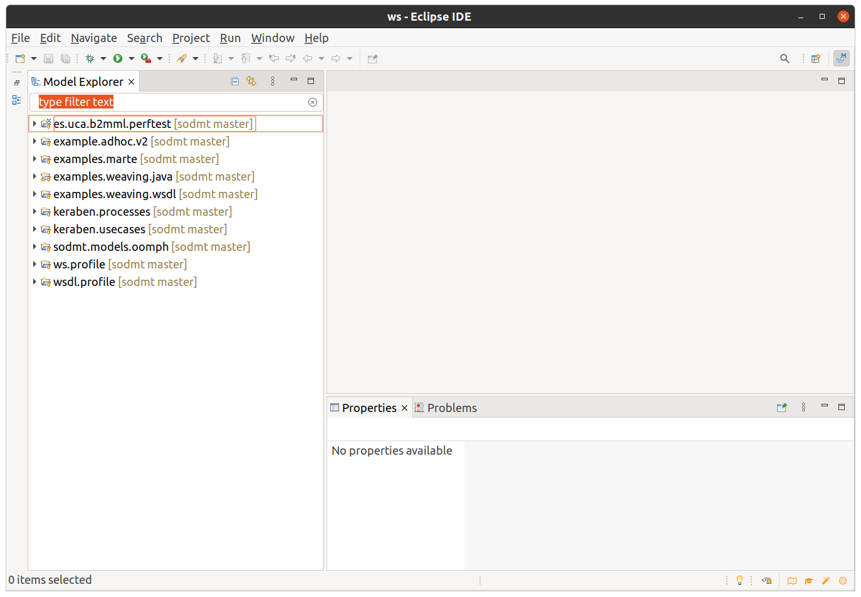
Task: Click the Next Edit Location icon
Action: click(291, 58)
